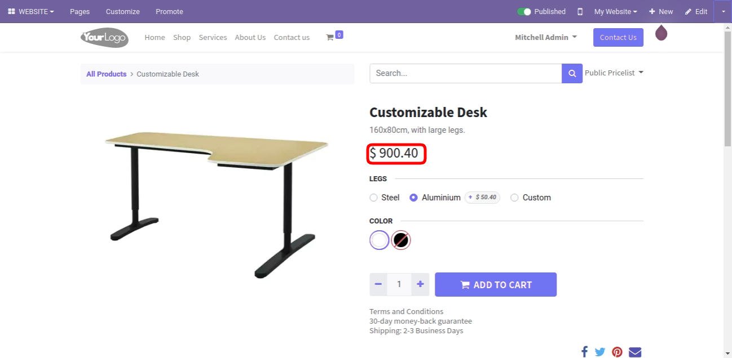Go to All Products breadcrumb link
The width and height of the screenshot is (732, 358).
106,74
